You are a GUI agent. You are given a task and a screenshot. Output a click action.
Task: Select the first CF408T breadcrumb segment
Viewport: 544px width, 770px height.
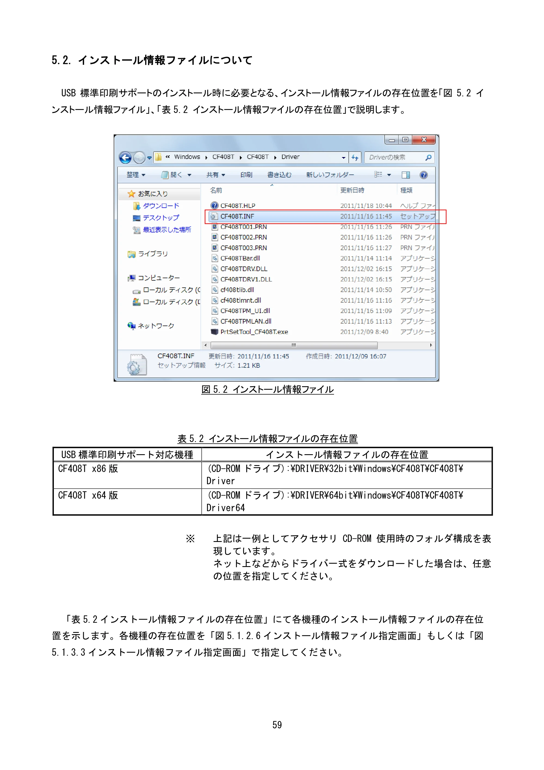223,157
